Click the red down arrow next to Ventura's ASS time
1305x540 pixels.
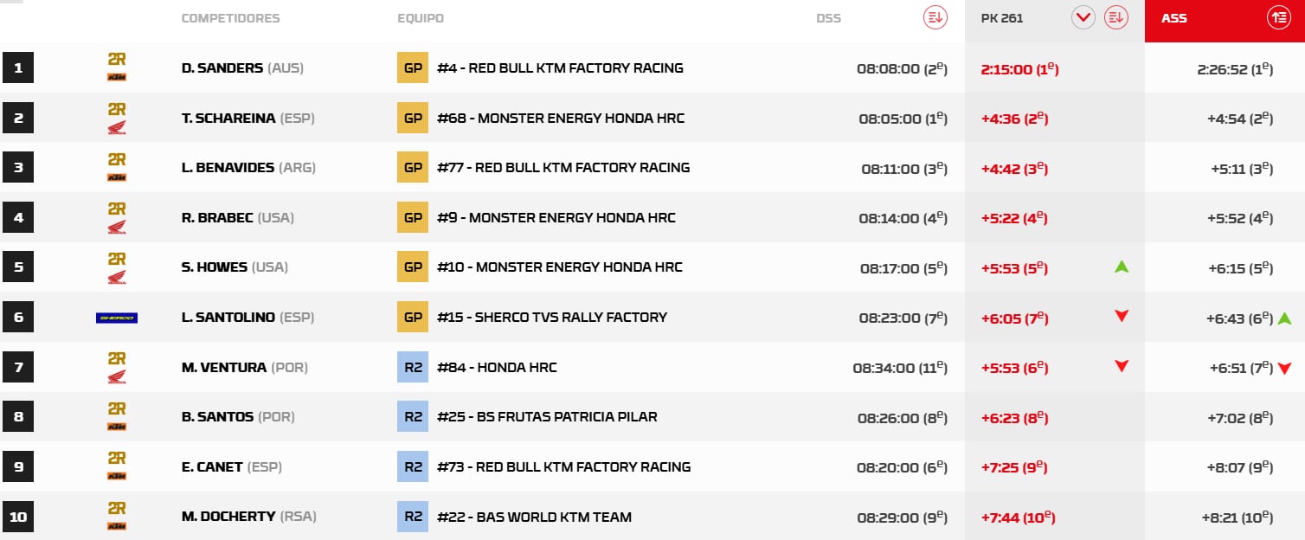pyautogui.click(x=1284, y=369)
